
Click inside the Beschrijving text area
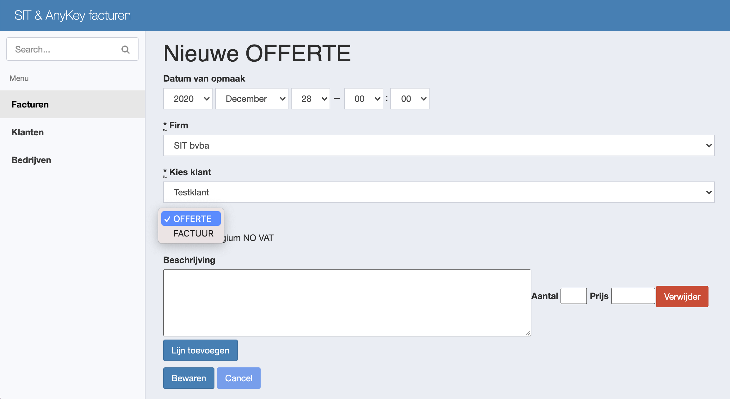[347, 303]
